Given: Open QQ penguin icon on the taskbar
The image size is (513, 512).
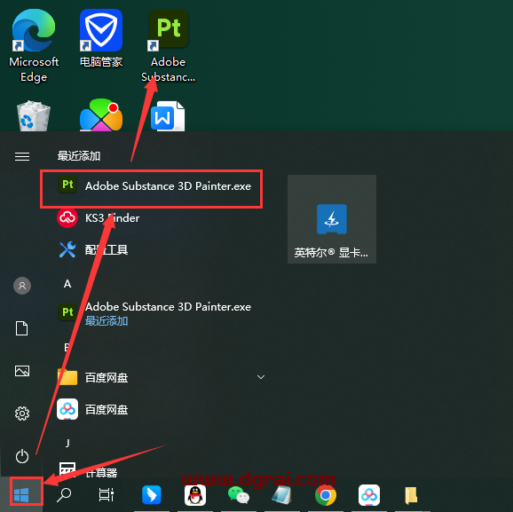Looking at the screenshot, I should pos(195,494).
